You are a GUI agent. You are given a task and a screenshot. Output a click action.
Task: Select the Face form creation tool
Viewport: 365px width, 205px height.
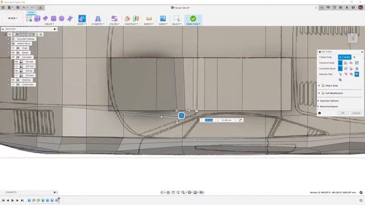coord(70,19)
